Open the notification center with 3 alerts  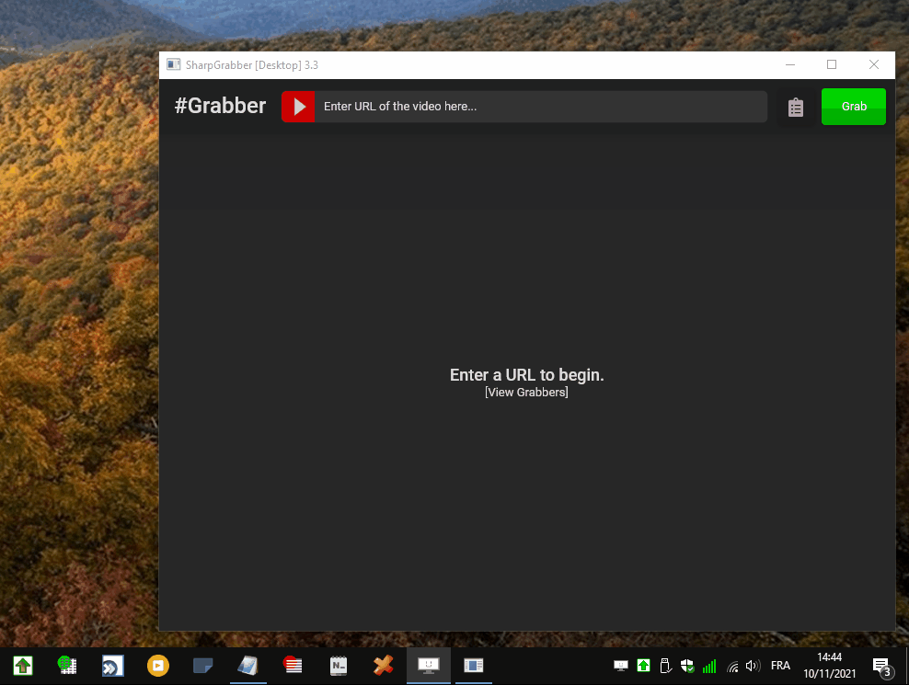pos(882,667)
